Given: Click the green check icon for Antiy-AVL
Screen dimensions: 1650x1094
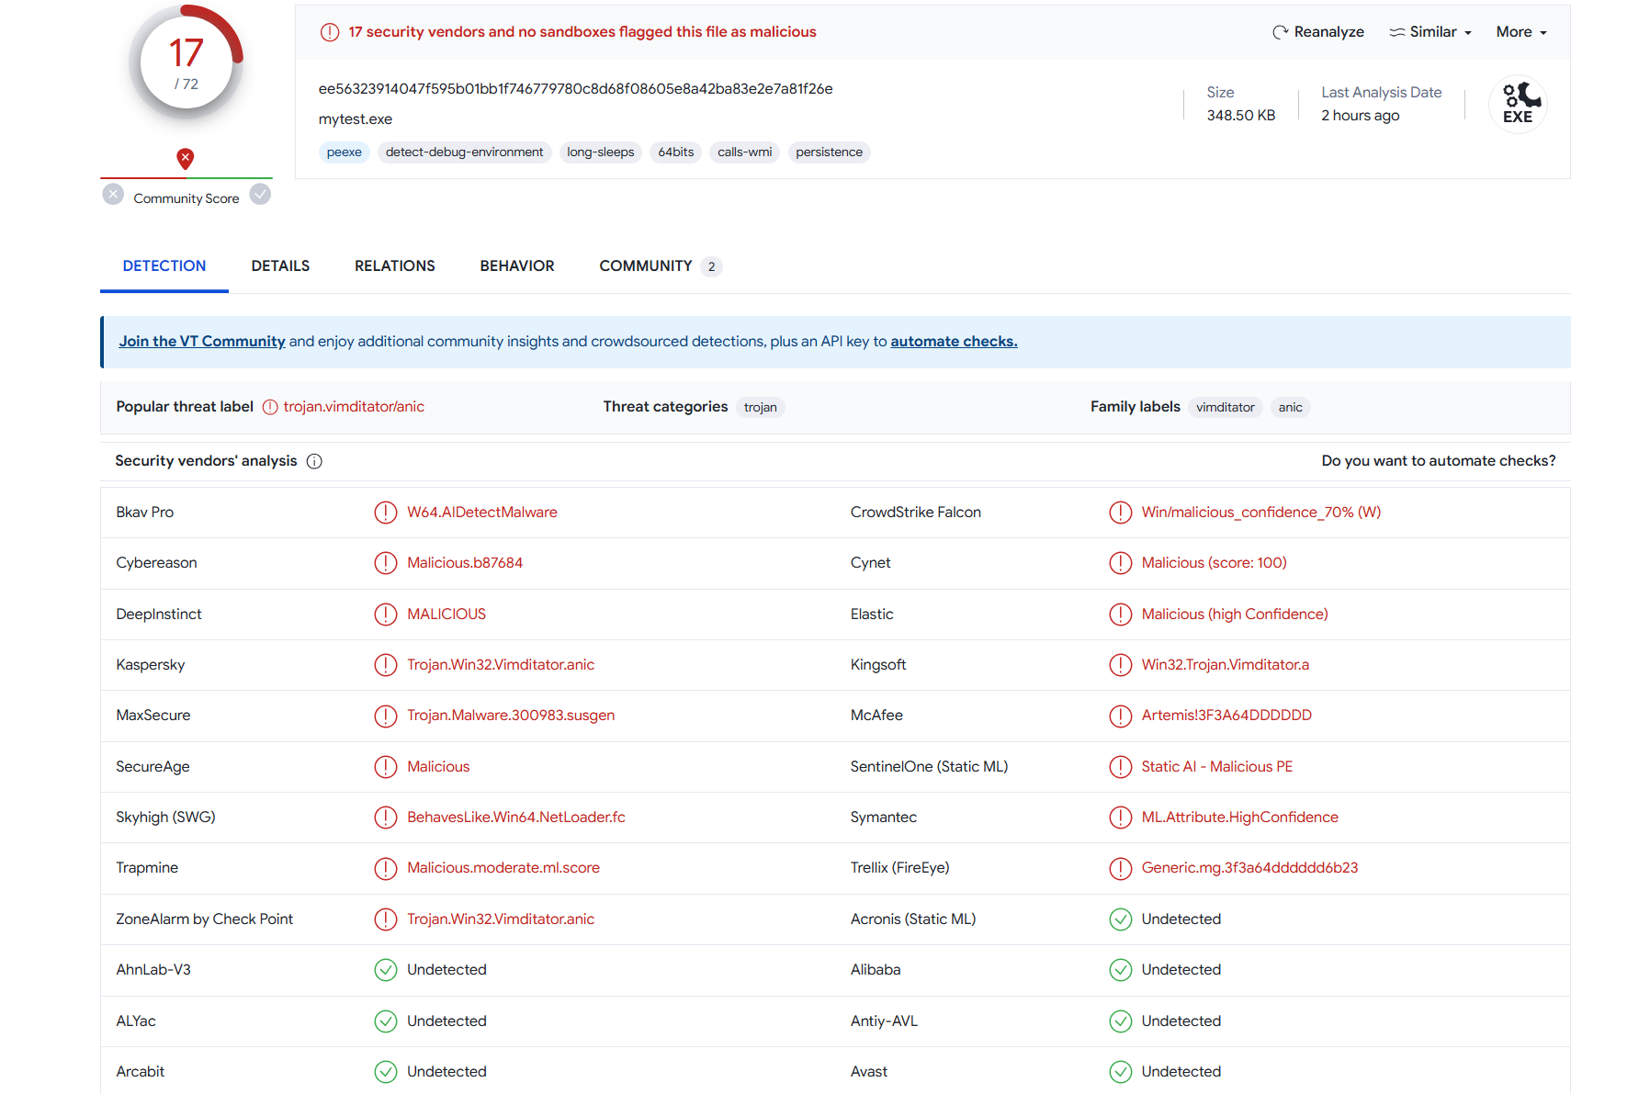Looking at the screenshot, I should pos(1121,1021).
